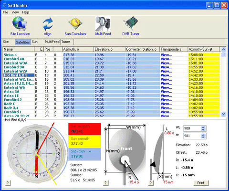Viewport: 229px width, 191px height.
Task: Switch to the MultiFeed tab
Action: [52, 42]
